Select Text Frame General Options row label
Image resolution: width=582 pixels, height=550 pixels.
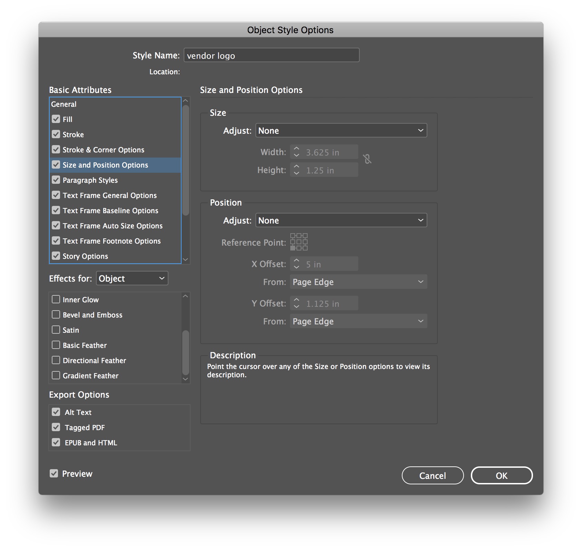[110, 196]
